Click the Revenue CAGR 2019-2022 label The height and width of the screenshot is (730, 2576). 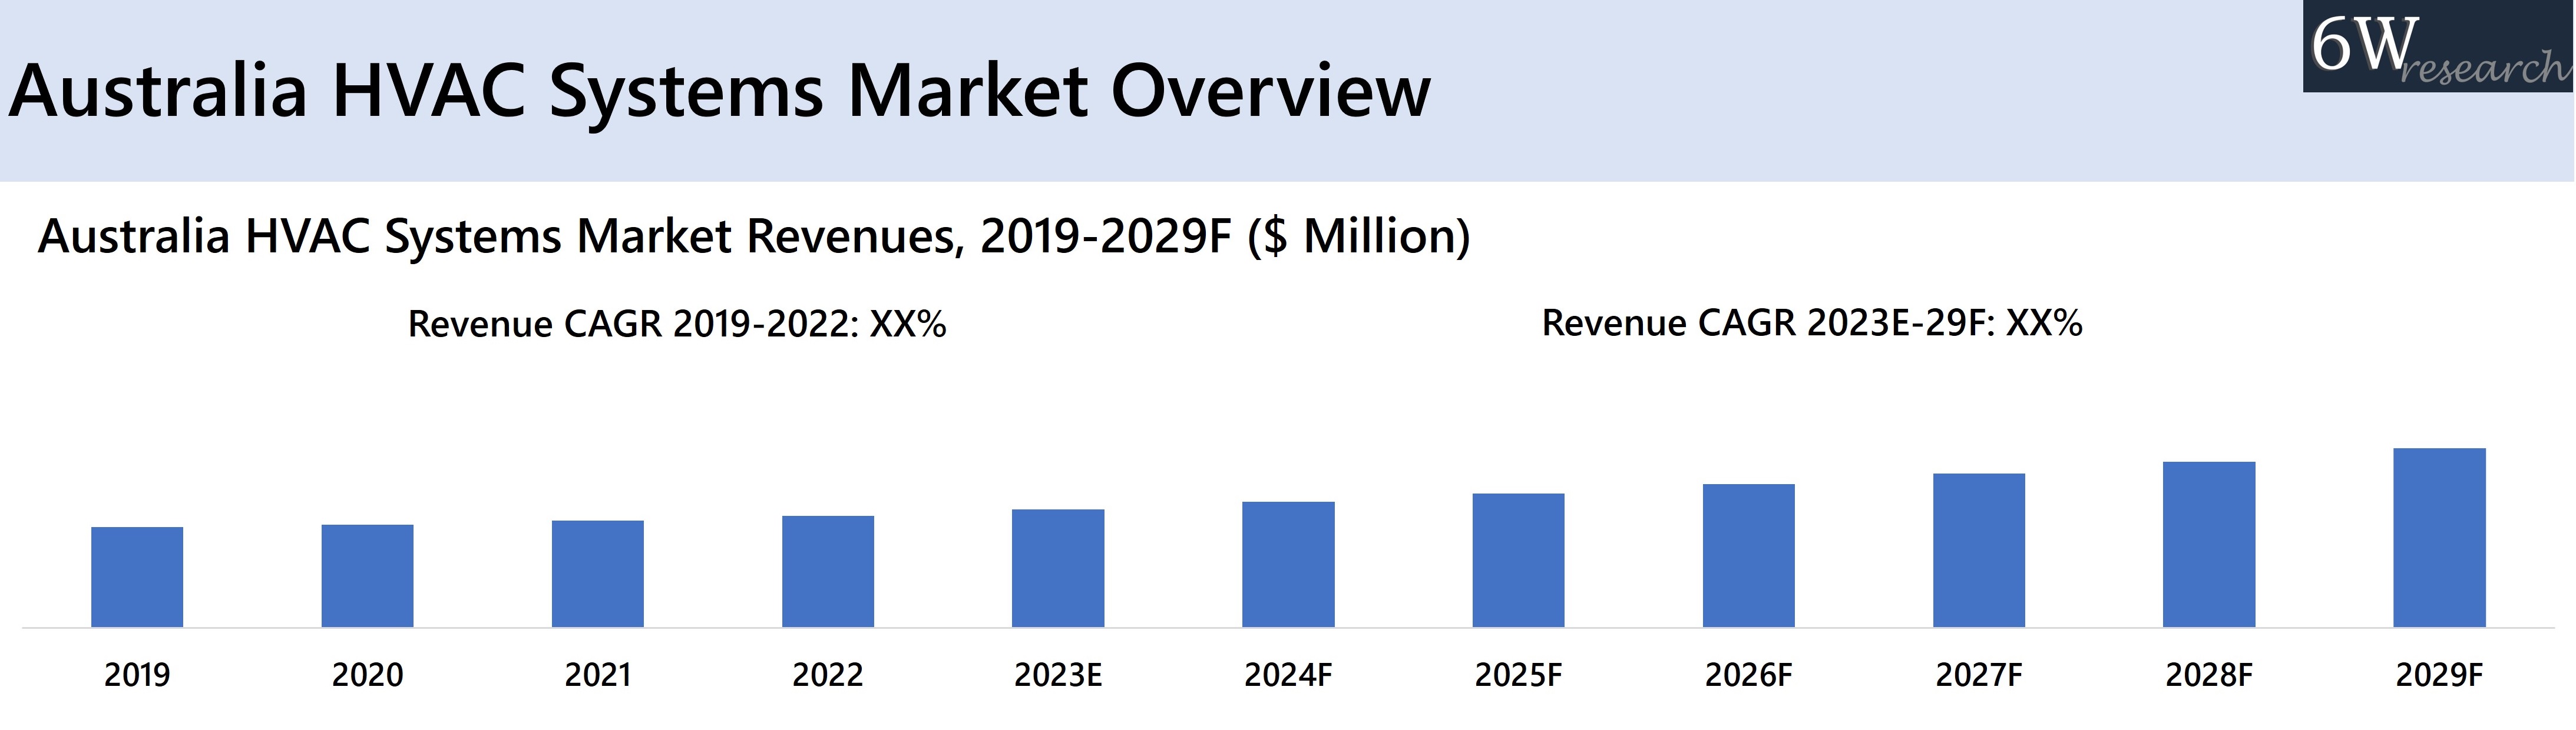(677, 325)
